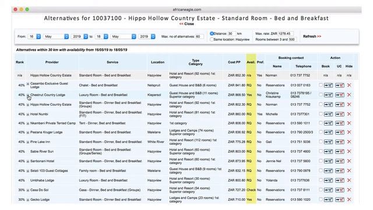The image size is (373, 210).
Task: Click the Location column header
Action: point(157,62)
